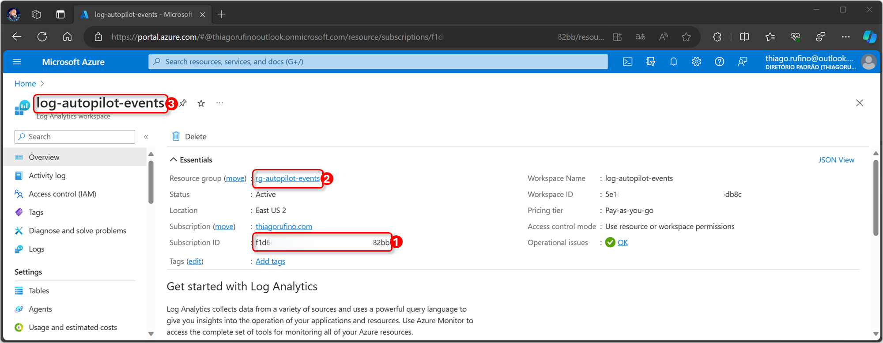The width and height of the screenshot is (883, 343).
Task: Select Activity log in sidebar
Action: tap(47, 176)
